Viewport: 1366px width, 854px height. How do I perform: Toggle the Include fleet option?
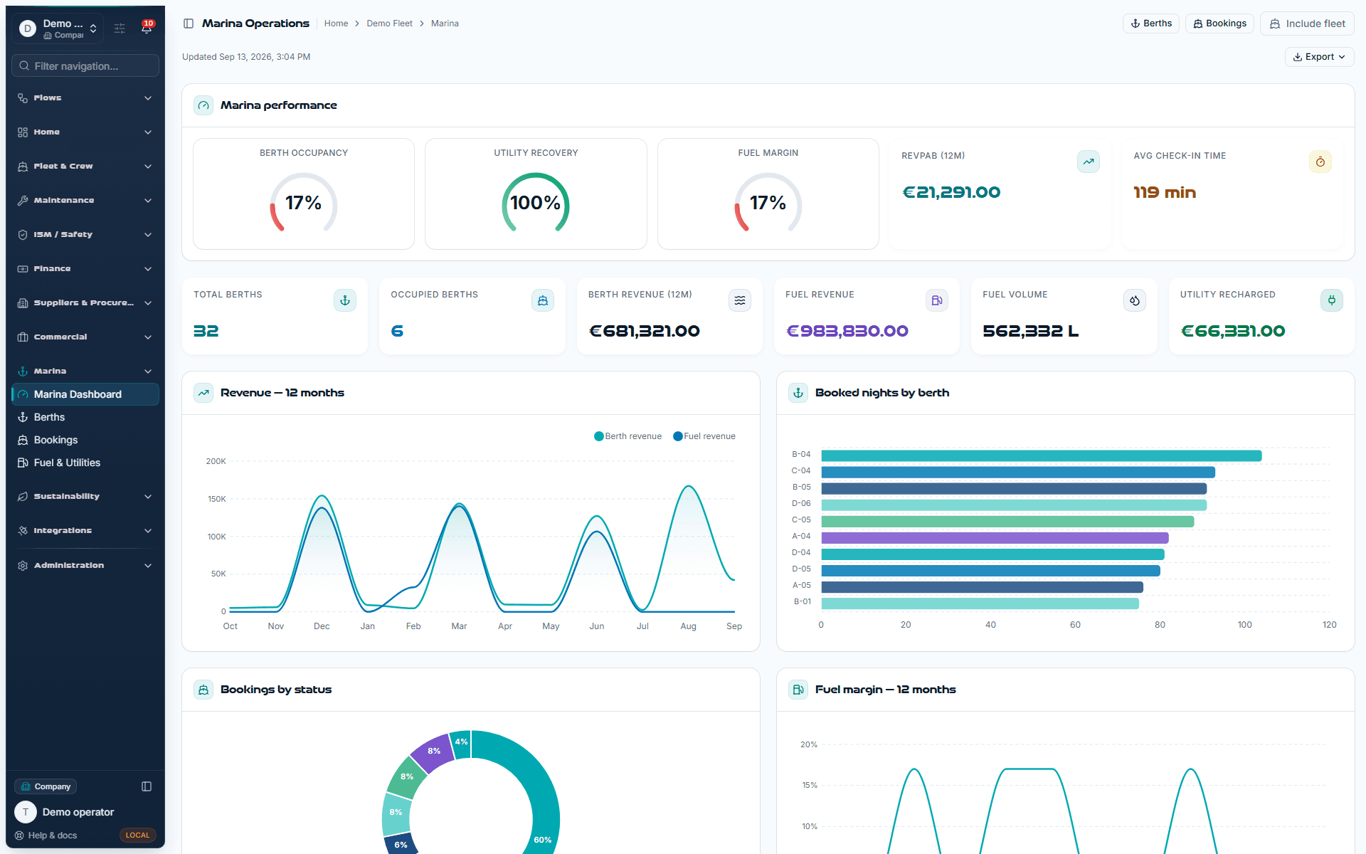tap(1308, 23)
